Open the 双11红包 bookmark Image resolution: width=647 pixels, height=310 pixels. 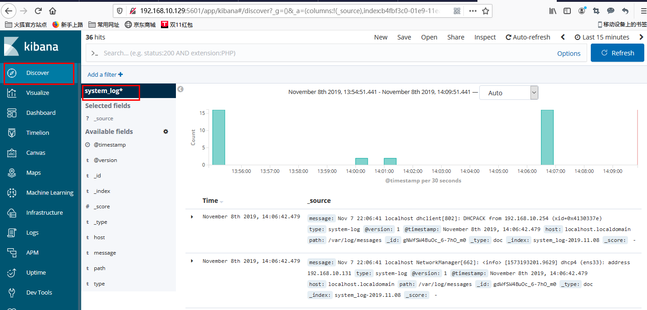pos(177,25)
